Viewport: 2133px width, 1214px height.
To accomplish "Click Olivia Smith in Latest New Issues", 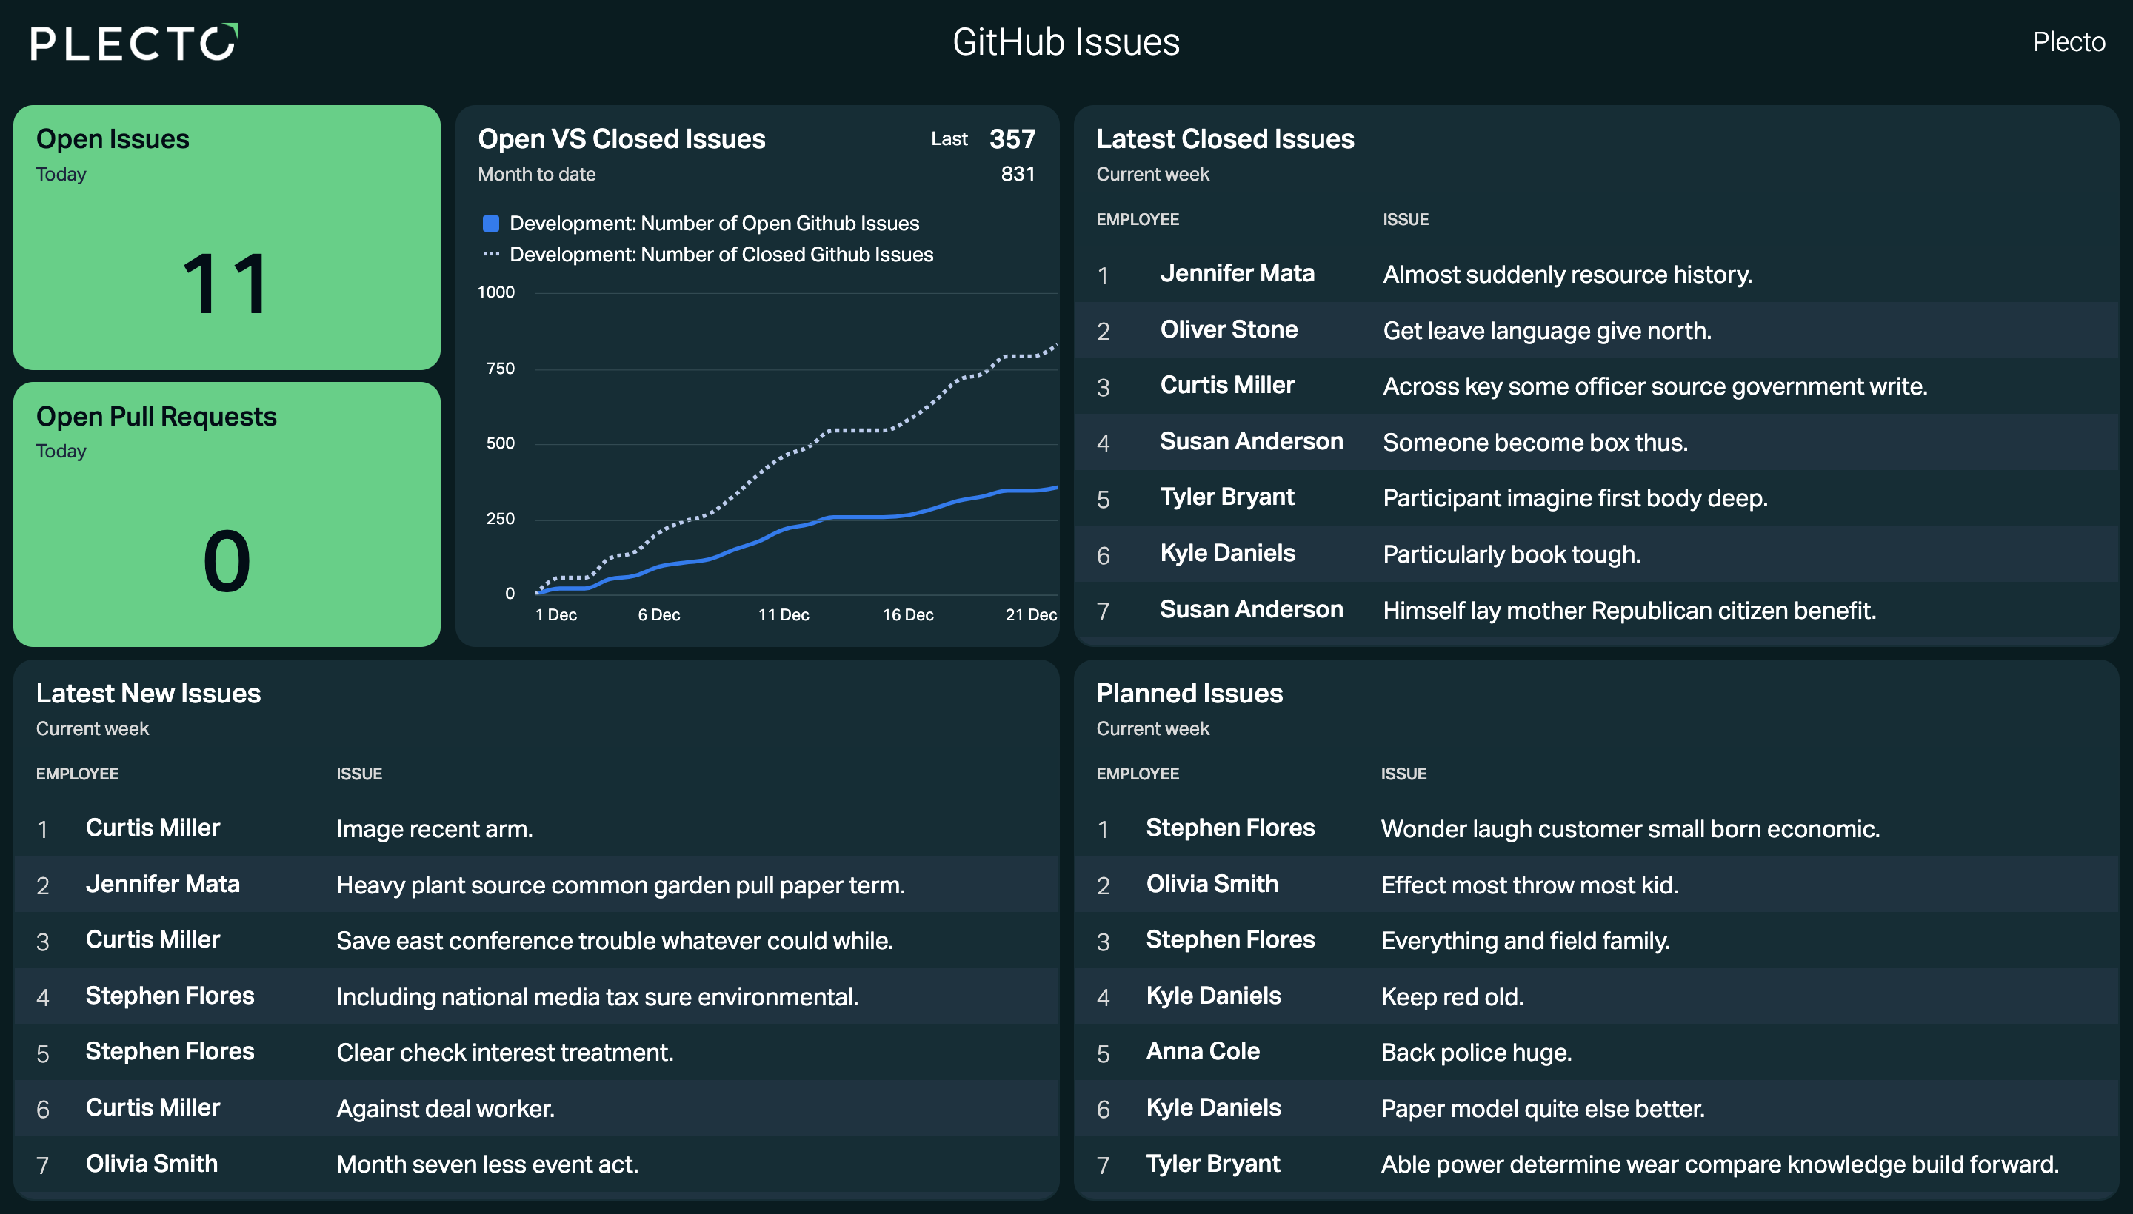I will (151, 1163).
